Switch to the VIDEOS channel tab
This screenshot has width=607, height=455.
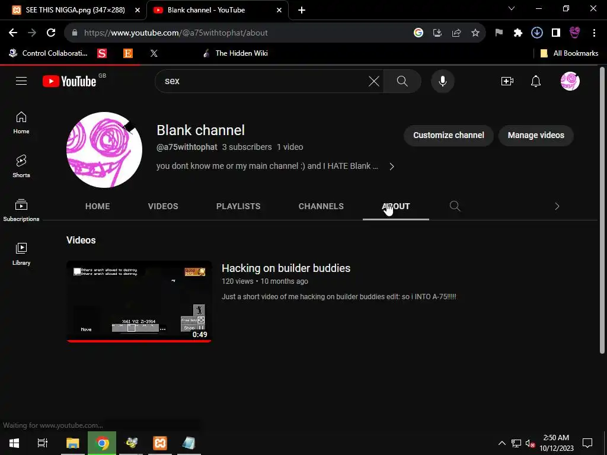pyautogui.click(x=163, y=206)
